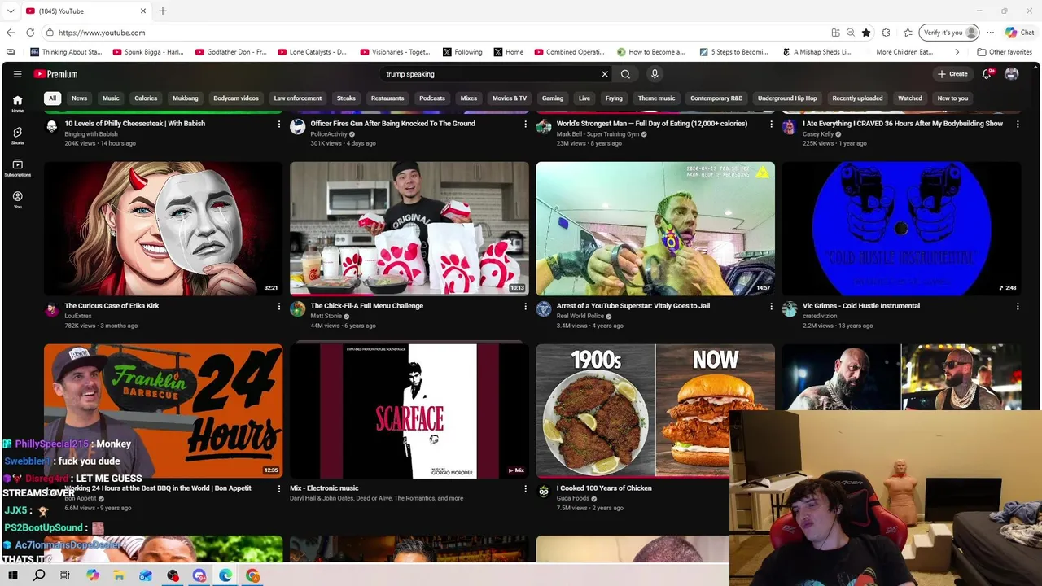Select the Podcasts filter chip
Image resolution: width=1042 pixels, height=586 pixels.
click(432, 98)
